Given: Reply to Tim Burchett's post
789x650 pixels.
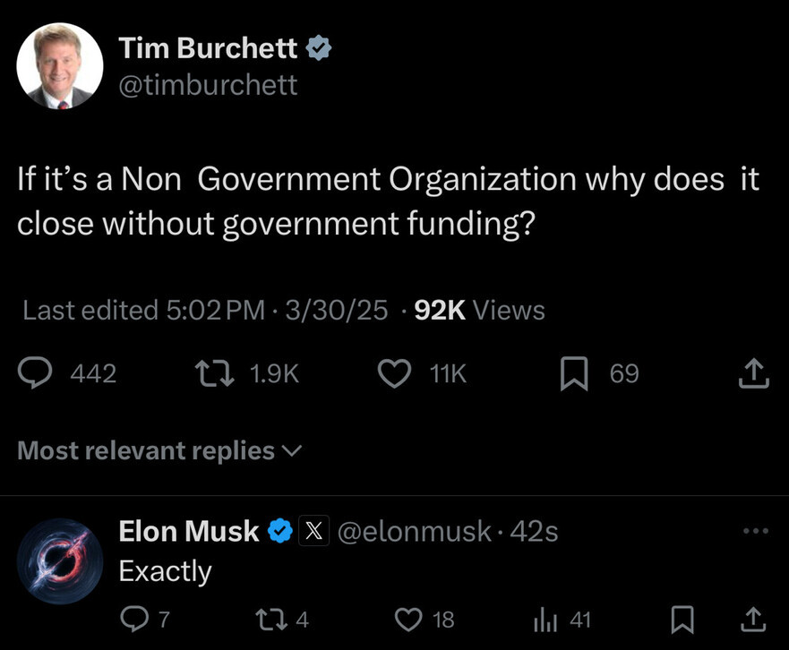Looking at the screenshot, I should tap(36, 373).
